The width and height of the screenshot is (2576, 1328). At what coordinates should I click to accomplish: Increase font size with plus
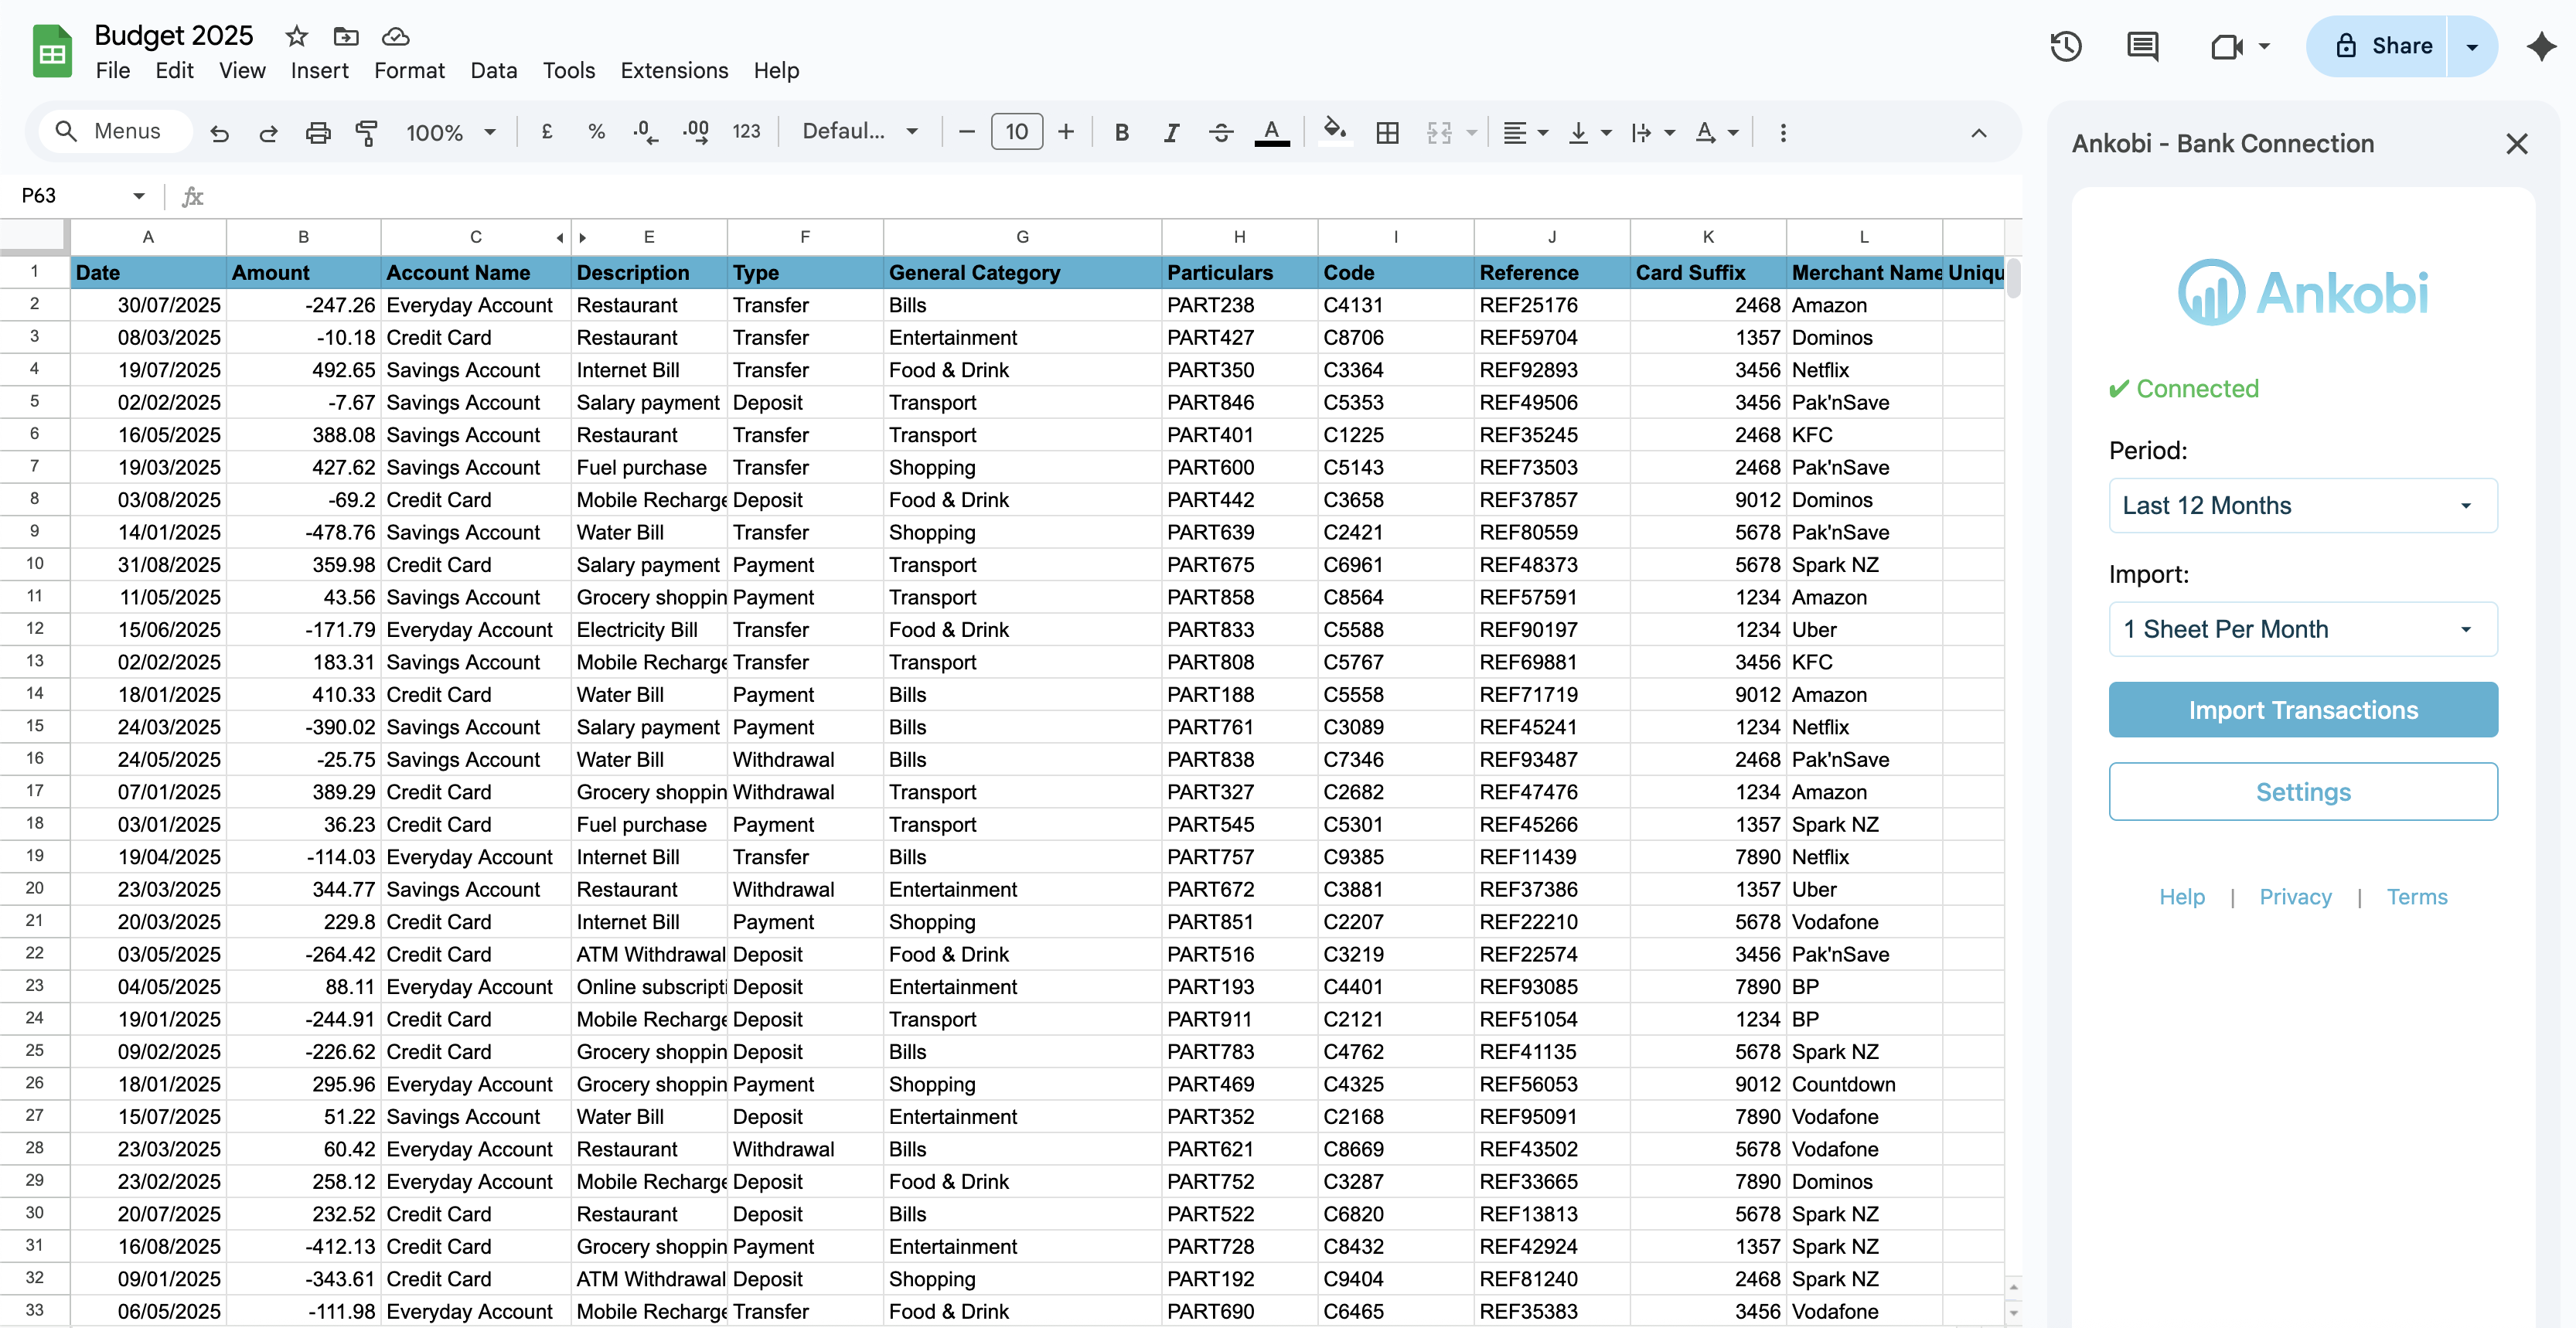tap(1066, 131)
